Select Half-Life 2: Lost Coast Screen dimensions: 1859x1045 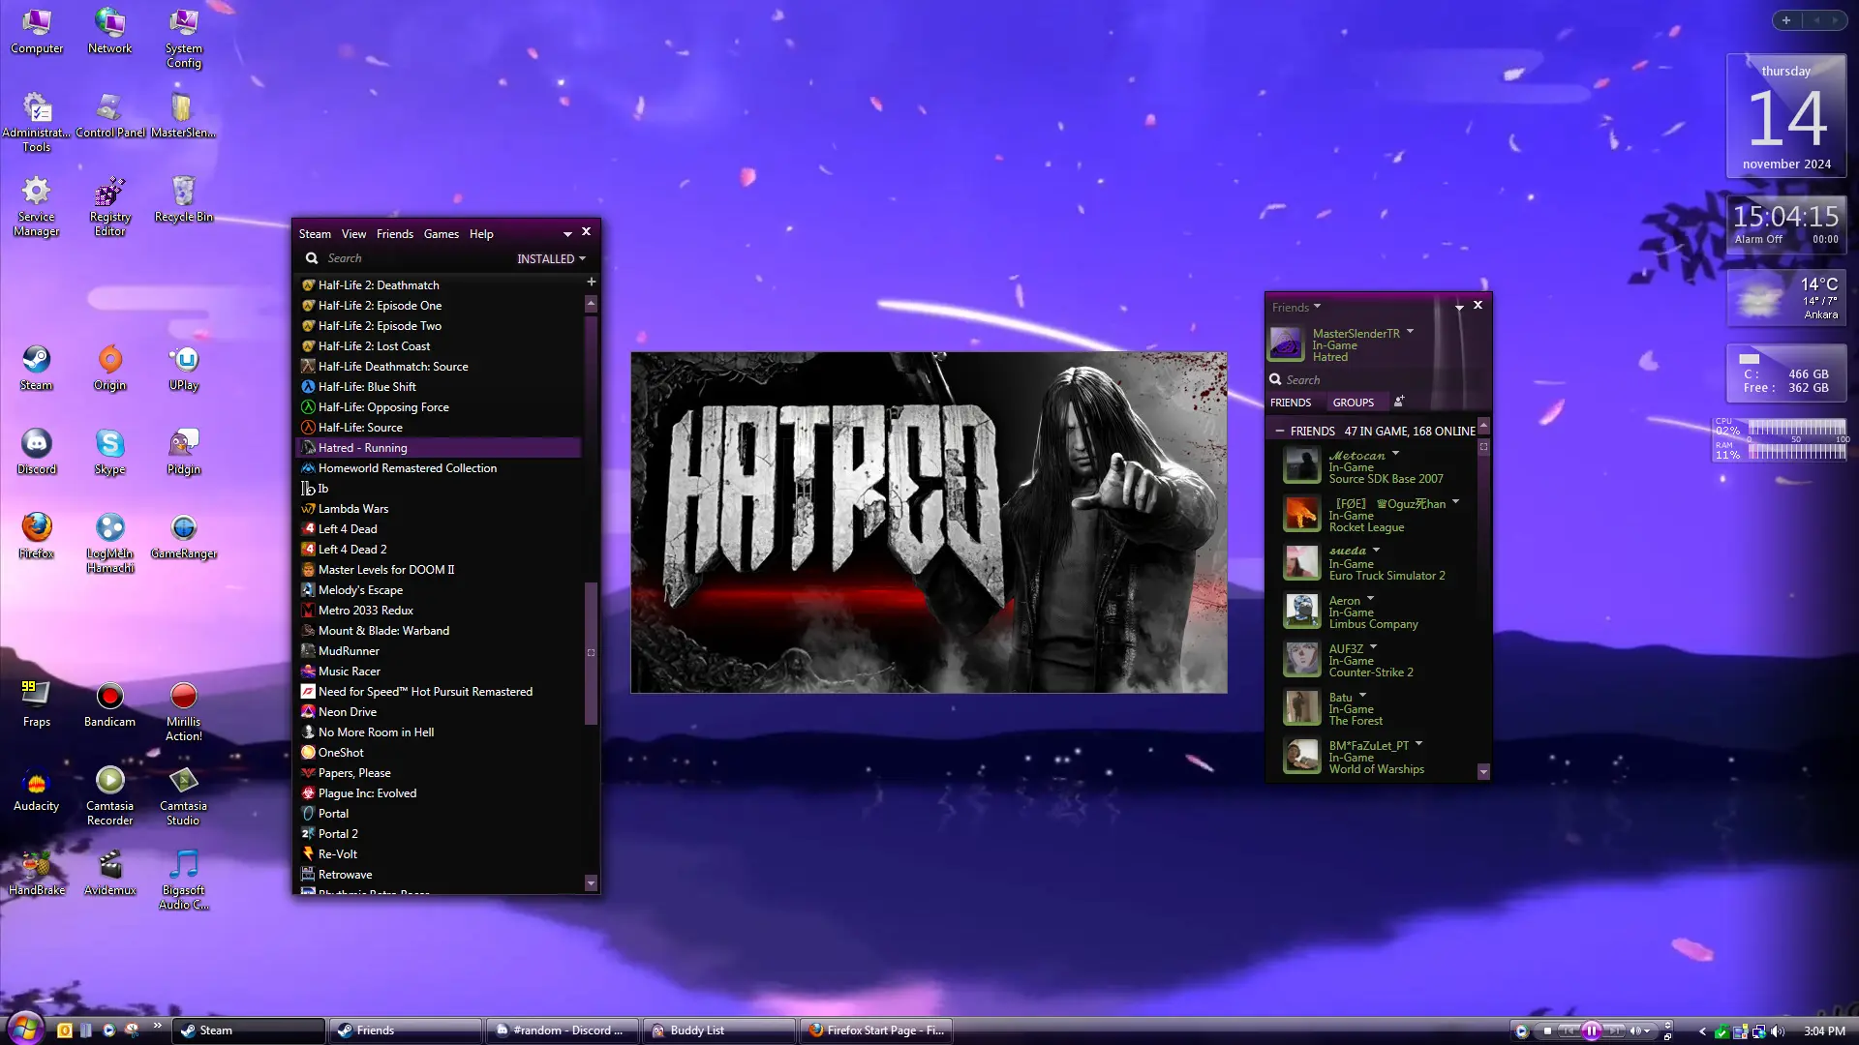[x=438, y=346]
